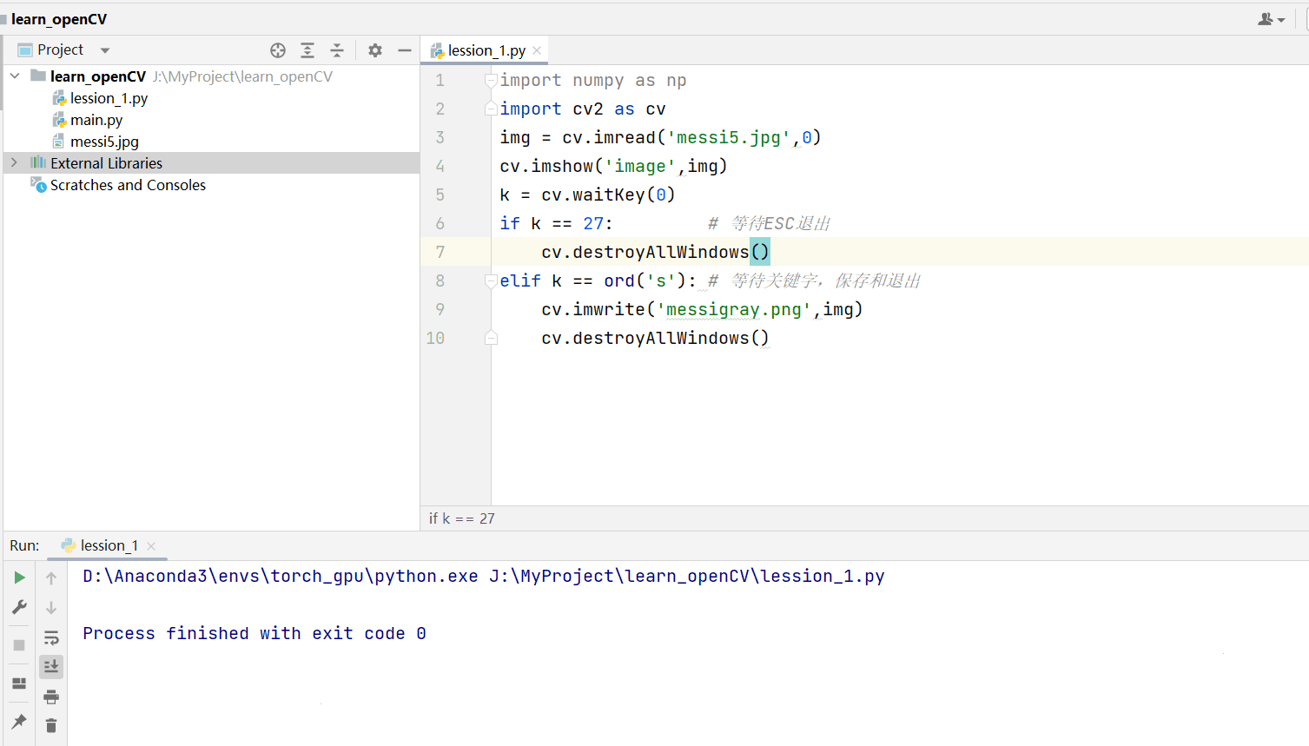
Task: Click the Select Opened File locate icon
Action: click(278, 50)
